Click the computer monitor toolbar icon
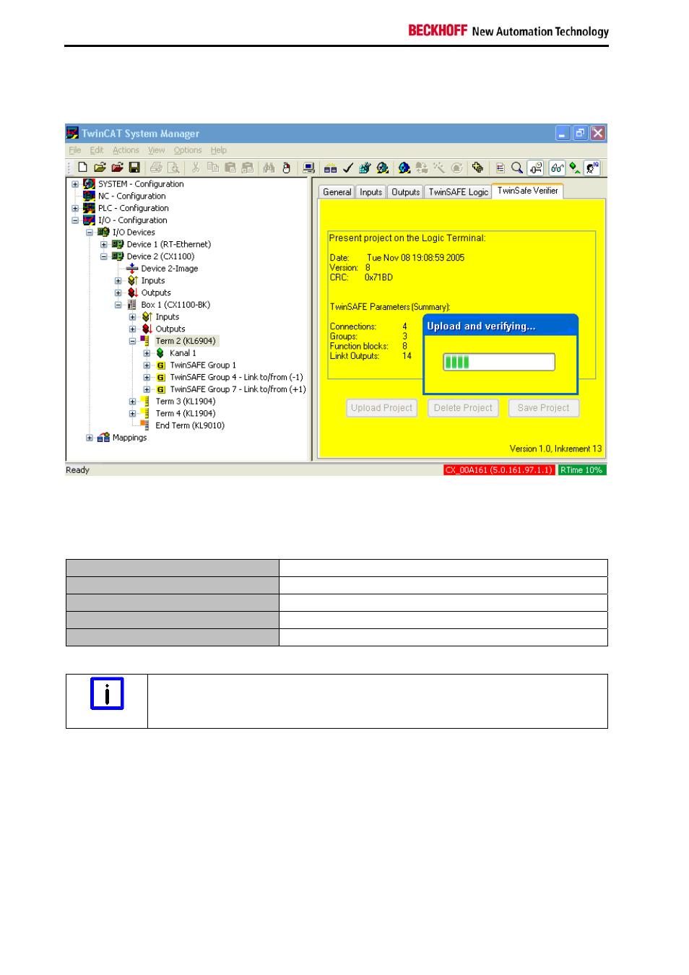 [308, 168]
